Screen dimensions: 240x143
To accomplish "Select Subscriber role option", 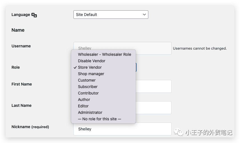I will point(103,87).
